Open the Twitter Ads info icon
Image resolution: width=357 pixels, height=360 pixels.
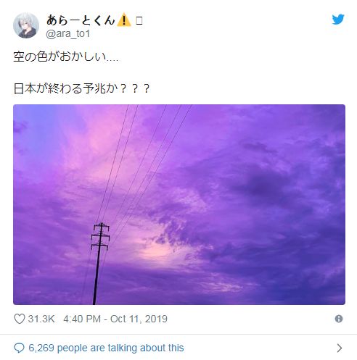[x=339, y=319]
